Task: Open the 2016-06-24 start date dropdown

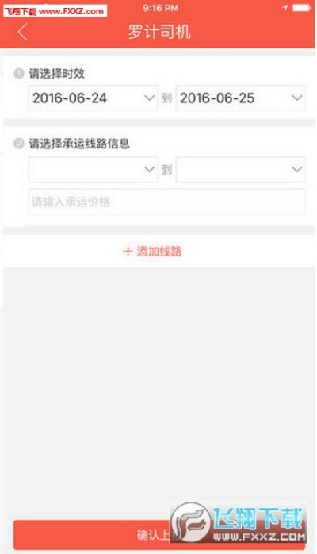Action: pos(93,98)
